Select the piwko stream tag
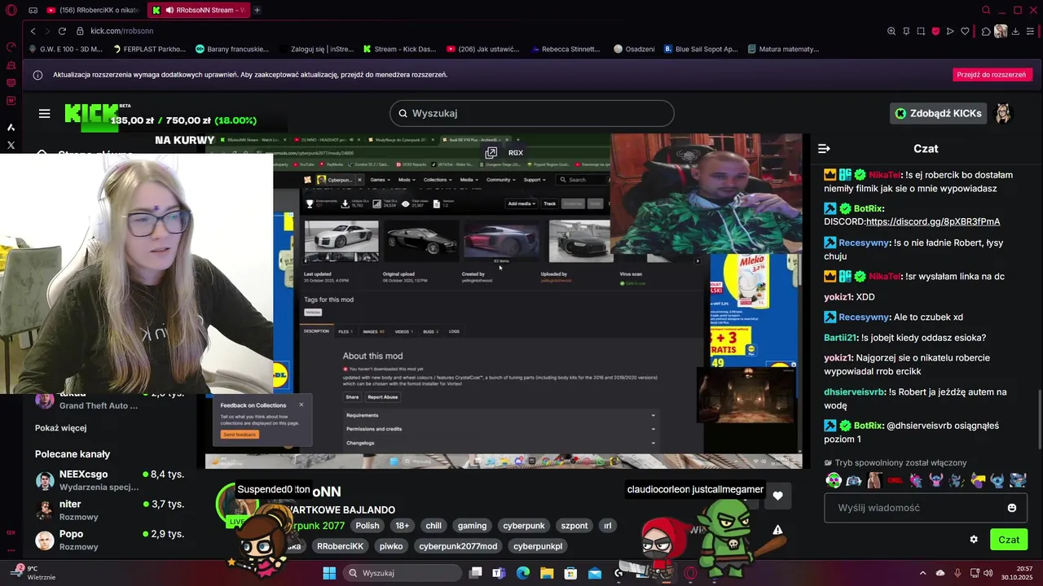The height and width of the screenshot is (586, 1043). [391, 546]
